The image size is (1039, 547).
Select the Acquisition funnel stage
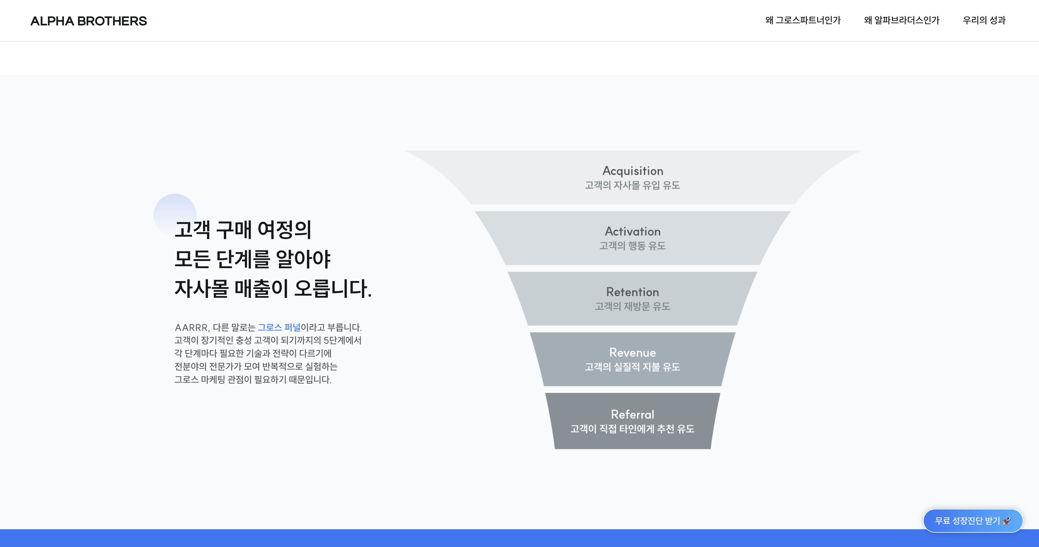pos(632,177)
